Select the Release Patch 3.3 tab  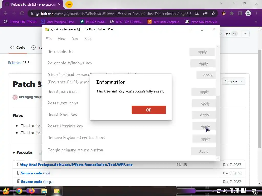tap(32, 5)
